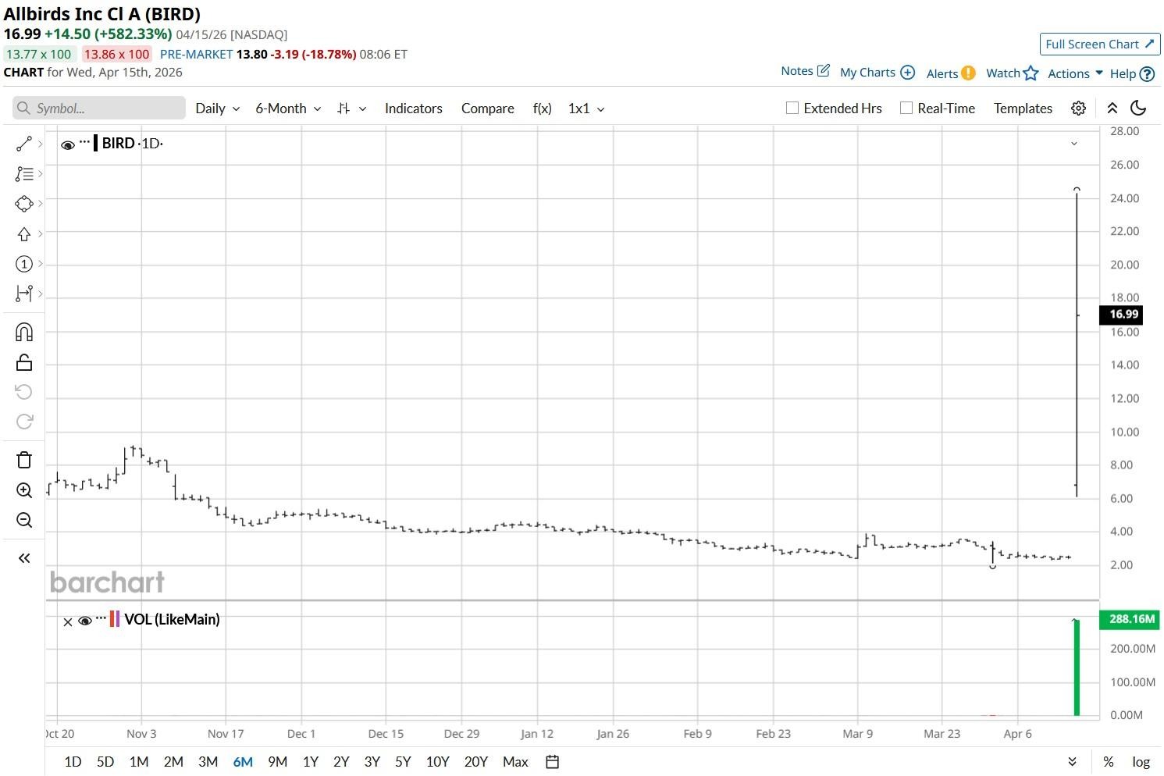Click the BIRD volume bar color swatch
The image size is (1164, 776).
coord(96,143)
